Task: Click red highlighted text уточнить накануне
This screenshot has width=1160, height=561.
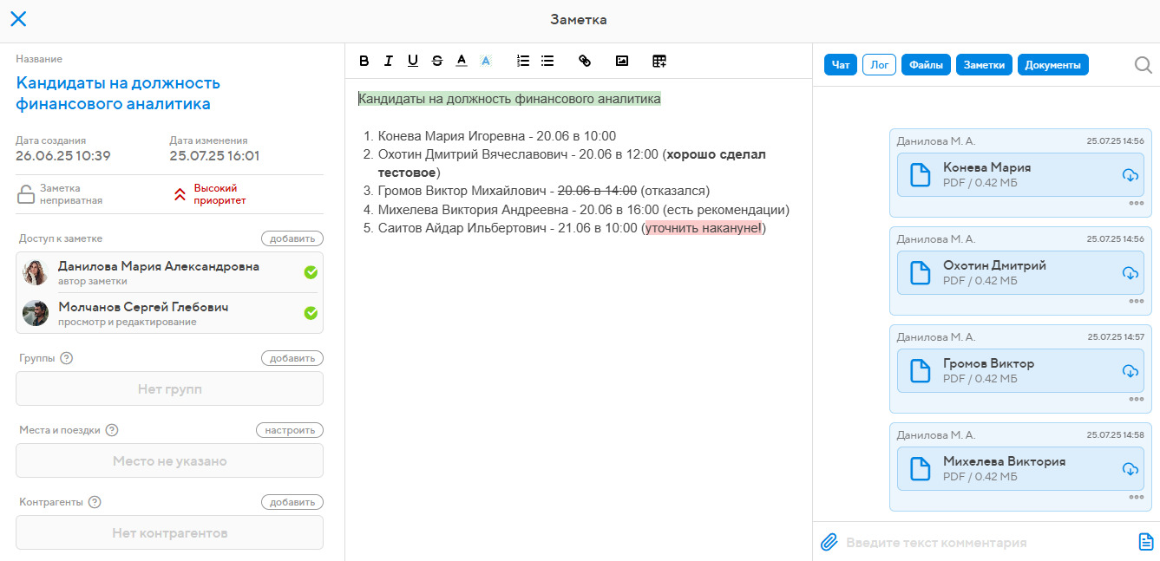Action: [x=704, y=228]
